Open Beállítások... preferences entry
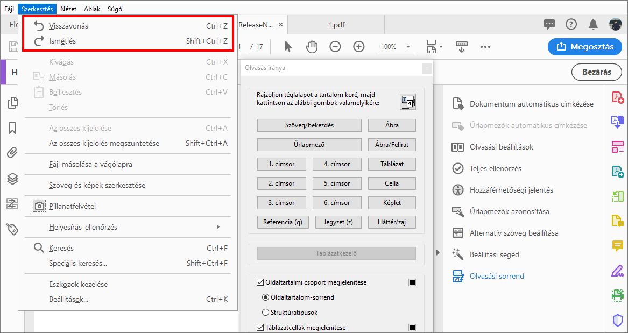The image size is (628, 333). pos(128,299)
